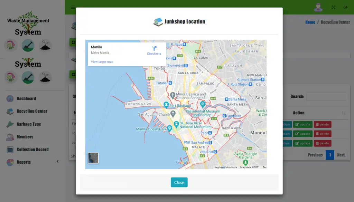Select the Recycling Center sidebar icon

(x=10, y=111)
